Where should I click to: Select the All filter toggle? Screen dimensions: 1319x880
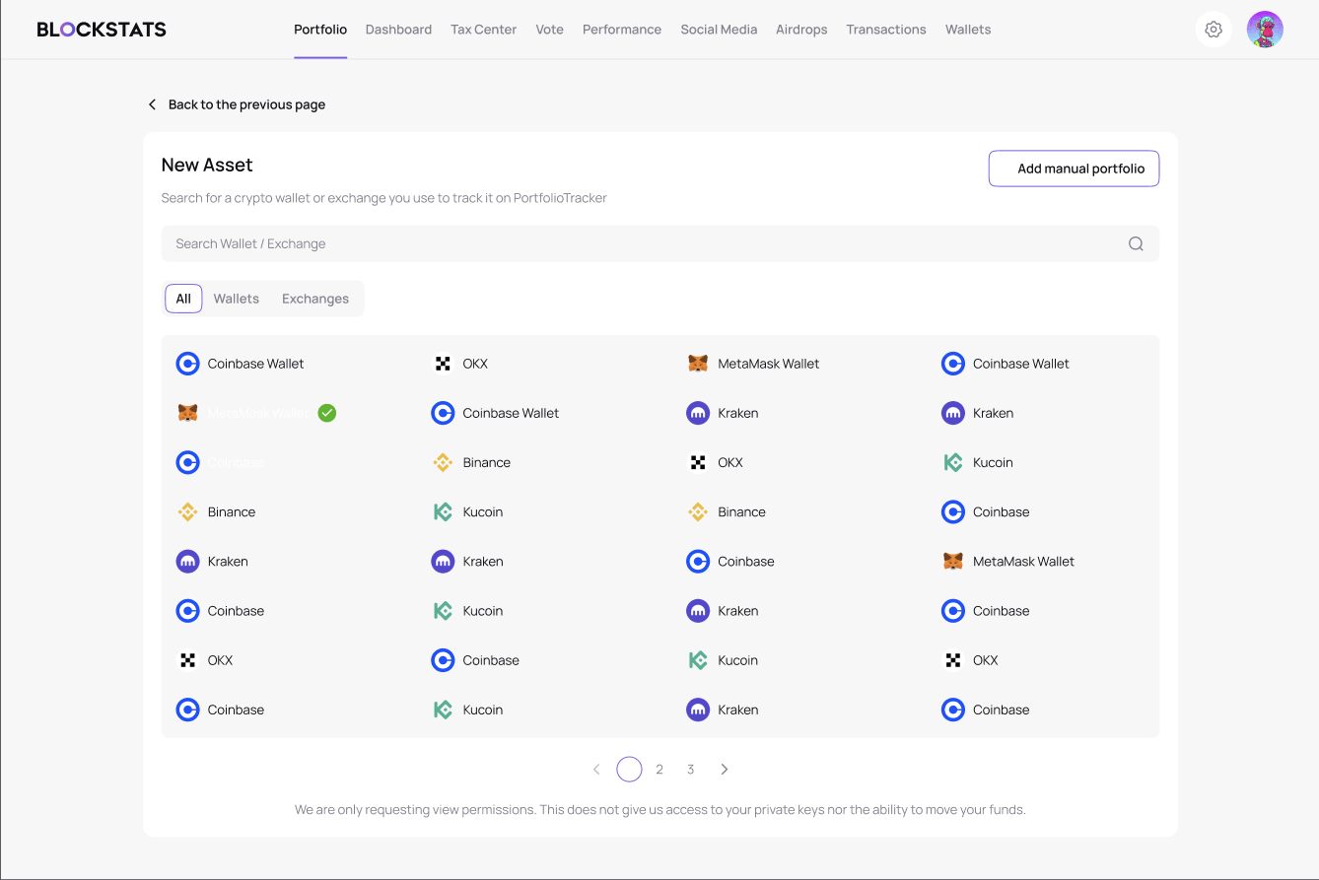183,299
